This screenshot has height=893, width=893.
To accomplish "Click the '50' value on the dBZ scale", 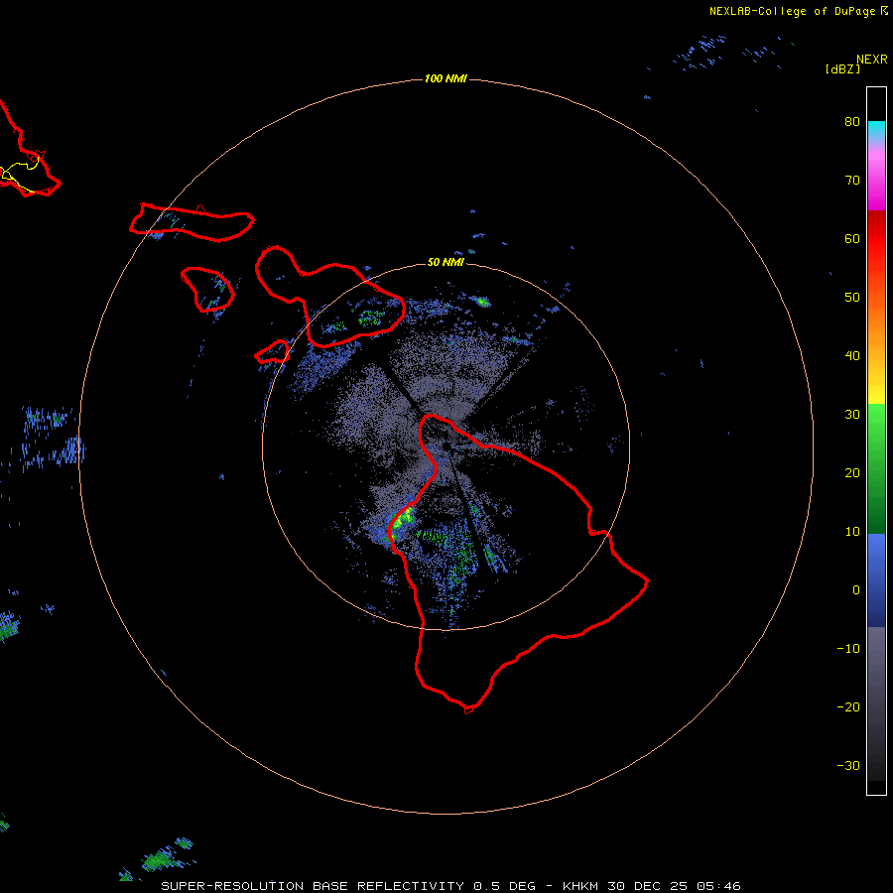I will coord(852,298).
